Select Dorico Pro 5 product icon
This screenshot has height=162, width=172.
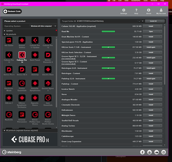click(9, 70)
